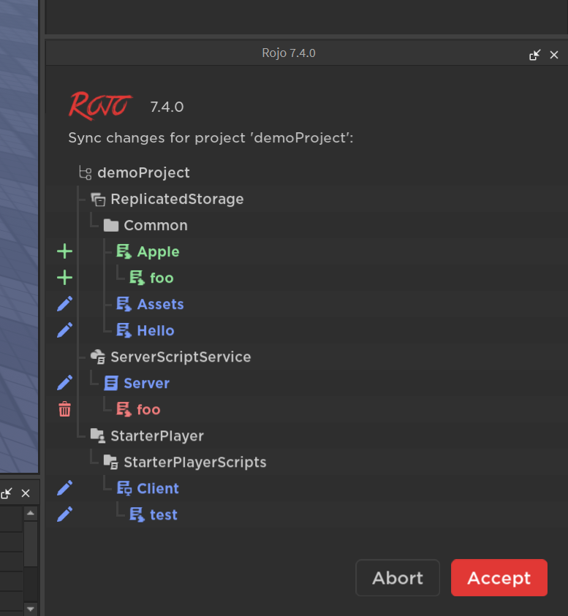Open the green foo added entry
The height and width of the screenshot is (616, 568).
pos(306,278)
